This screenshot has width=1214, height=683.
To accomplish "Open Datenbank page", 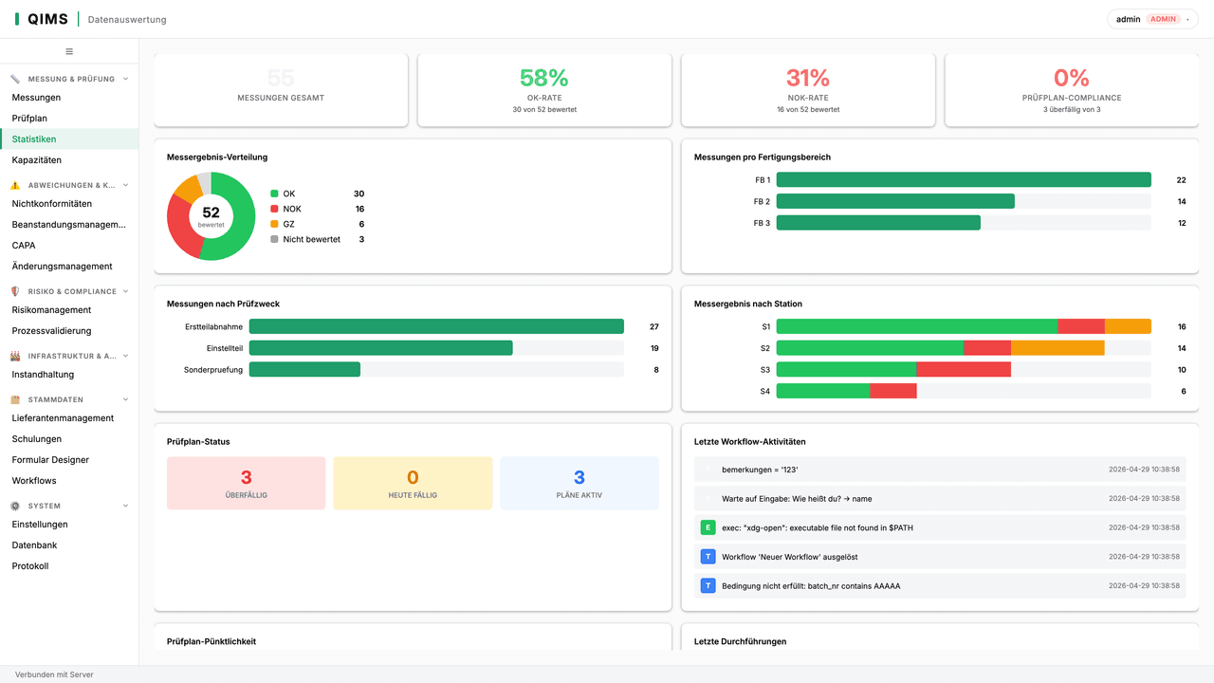I will pyautogui.click(x=69, y=545).
